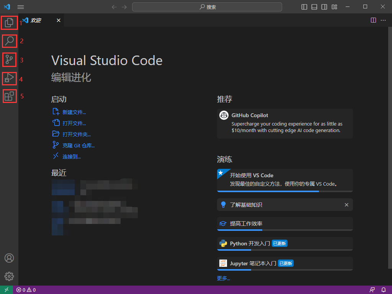Screen dimensions: 392x294
Task: Toggle the bottom panel layout icon
Action: pos(314,7)
